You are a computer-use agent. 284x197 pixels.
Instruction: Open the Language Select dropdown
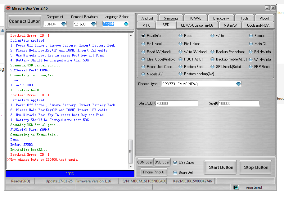126,24
